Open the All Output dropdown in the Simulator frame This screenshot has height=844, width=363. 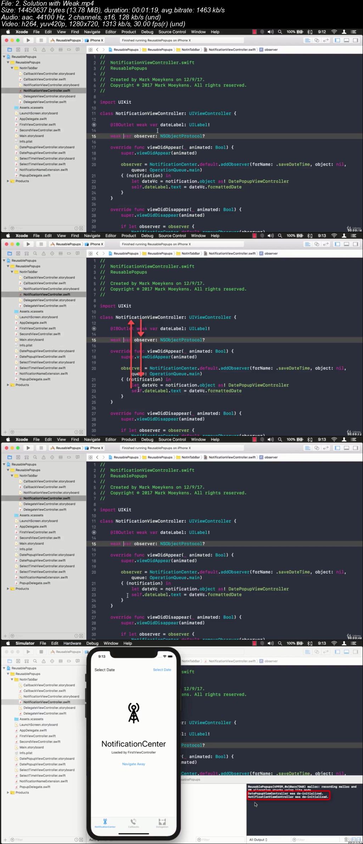[x=258, y=840]
